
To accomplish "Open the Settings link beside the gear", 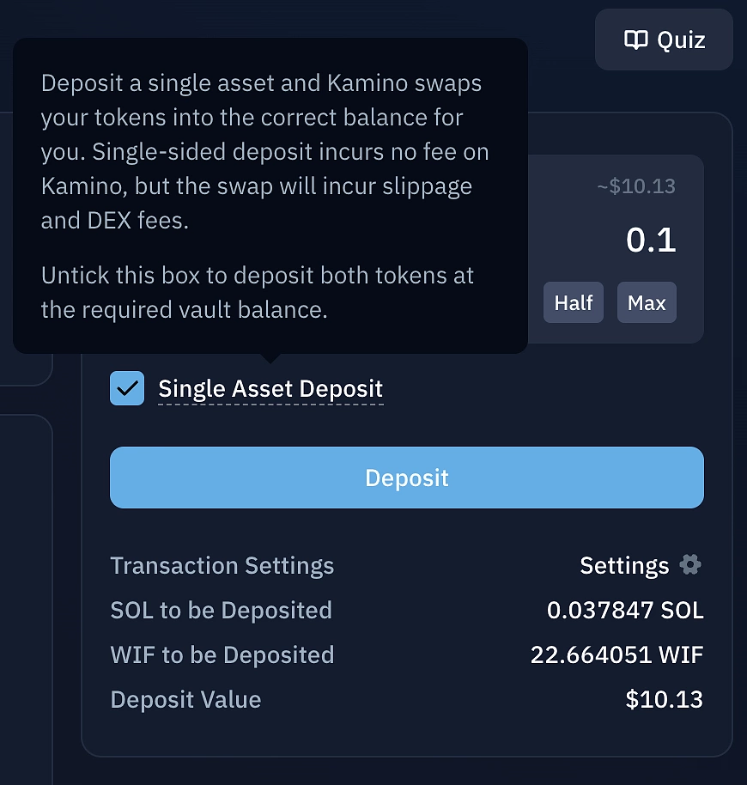I will coord(625,565).
